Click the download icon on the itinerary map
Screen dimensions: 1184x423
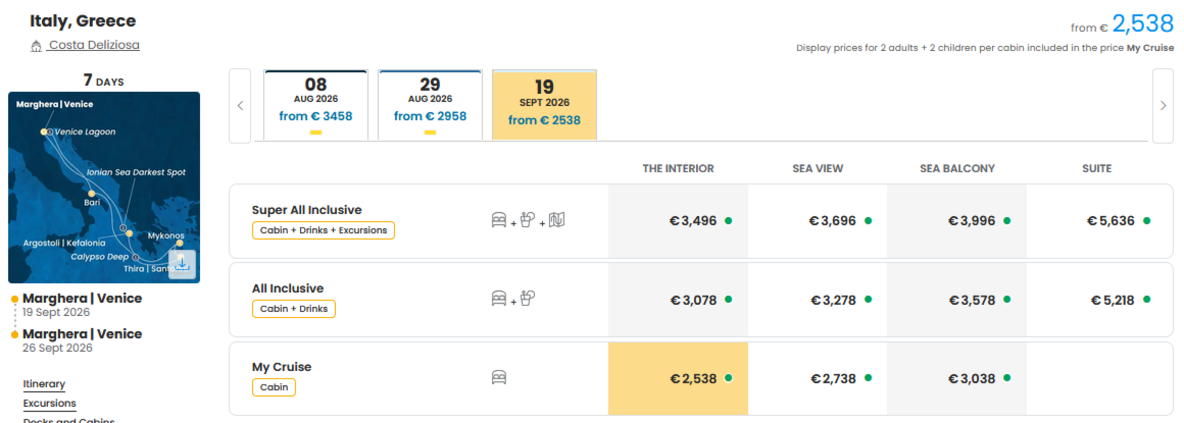tap(182, 263)
